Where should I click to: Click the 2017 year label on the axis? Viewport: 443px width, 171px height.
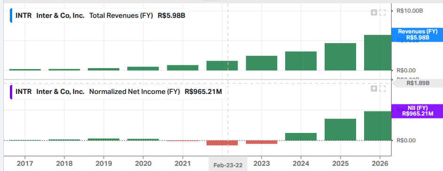click(x=25, y=163)
